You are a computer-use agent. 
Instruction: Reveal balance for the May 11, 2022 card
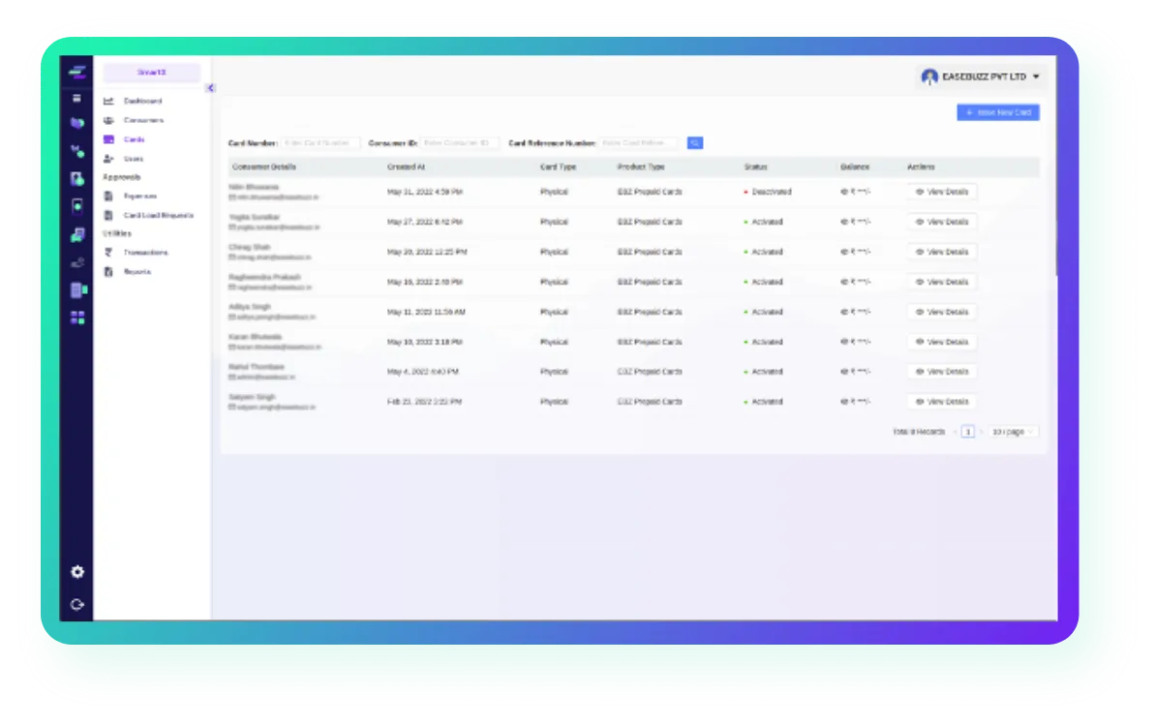coord(844,313)
